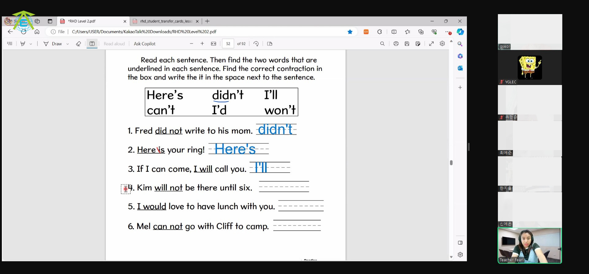This screenshot has height=274, width=589.
Task: Select the Highlight tool
Action: [x=23, y=44]
